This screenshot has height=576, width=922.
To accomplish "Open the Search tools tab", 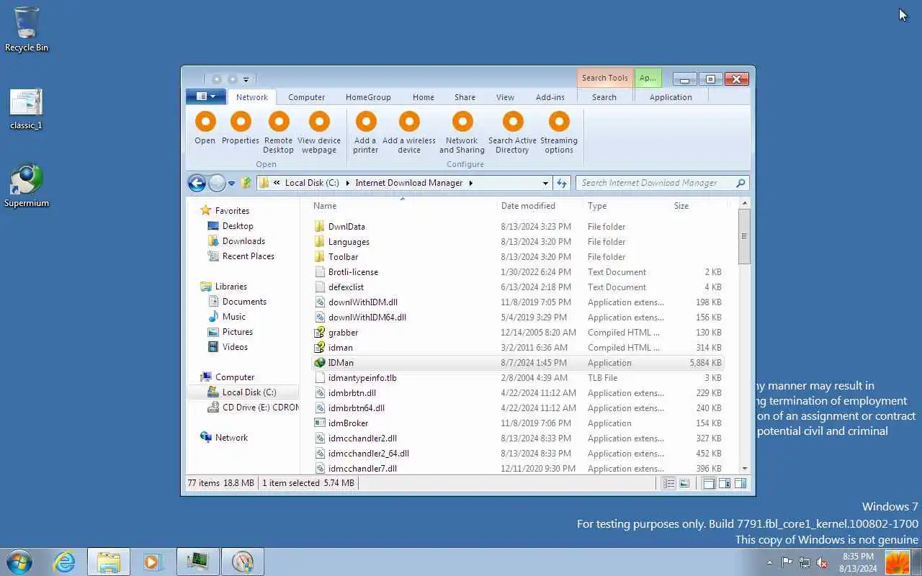I will pos(604,97).
